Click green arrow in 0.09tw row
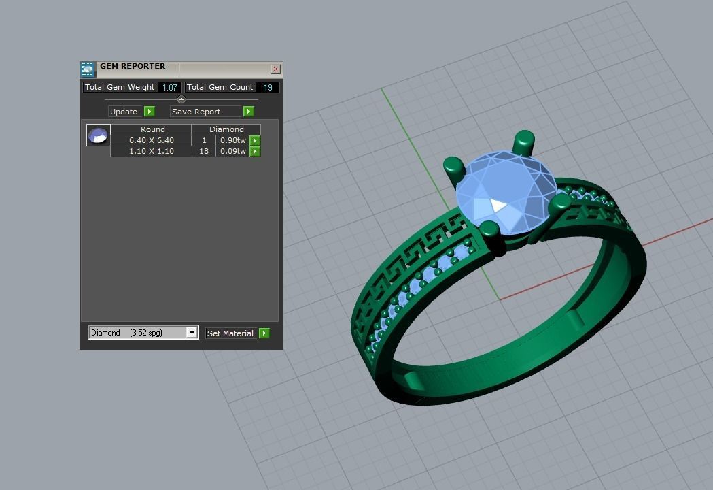Viewport: 713px width, 490px height. click(x=255, y=151)
